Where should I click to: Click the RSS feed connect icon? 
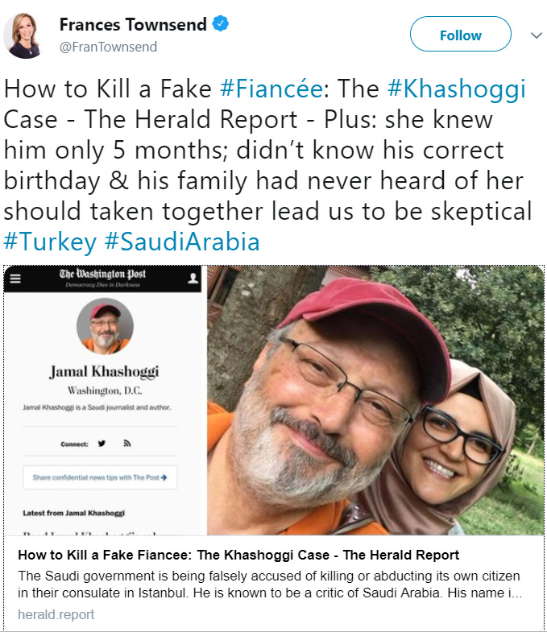point(127,444)
